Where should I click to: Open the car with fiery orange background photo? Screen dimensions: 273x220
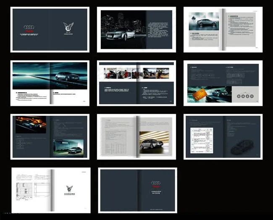pos(31,125)
